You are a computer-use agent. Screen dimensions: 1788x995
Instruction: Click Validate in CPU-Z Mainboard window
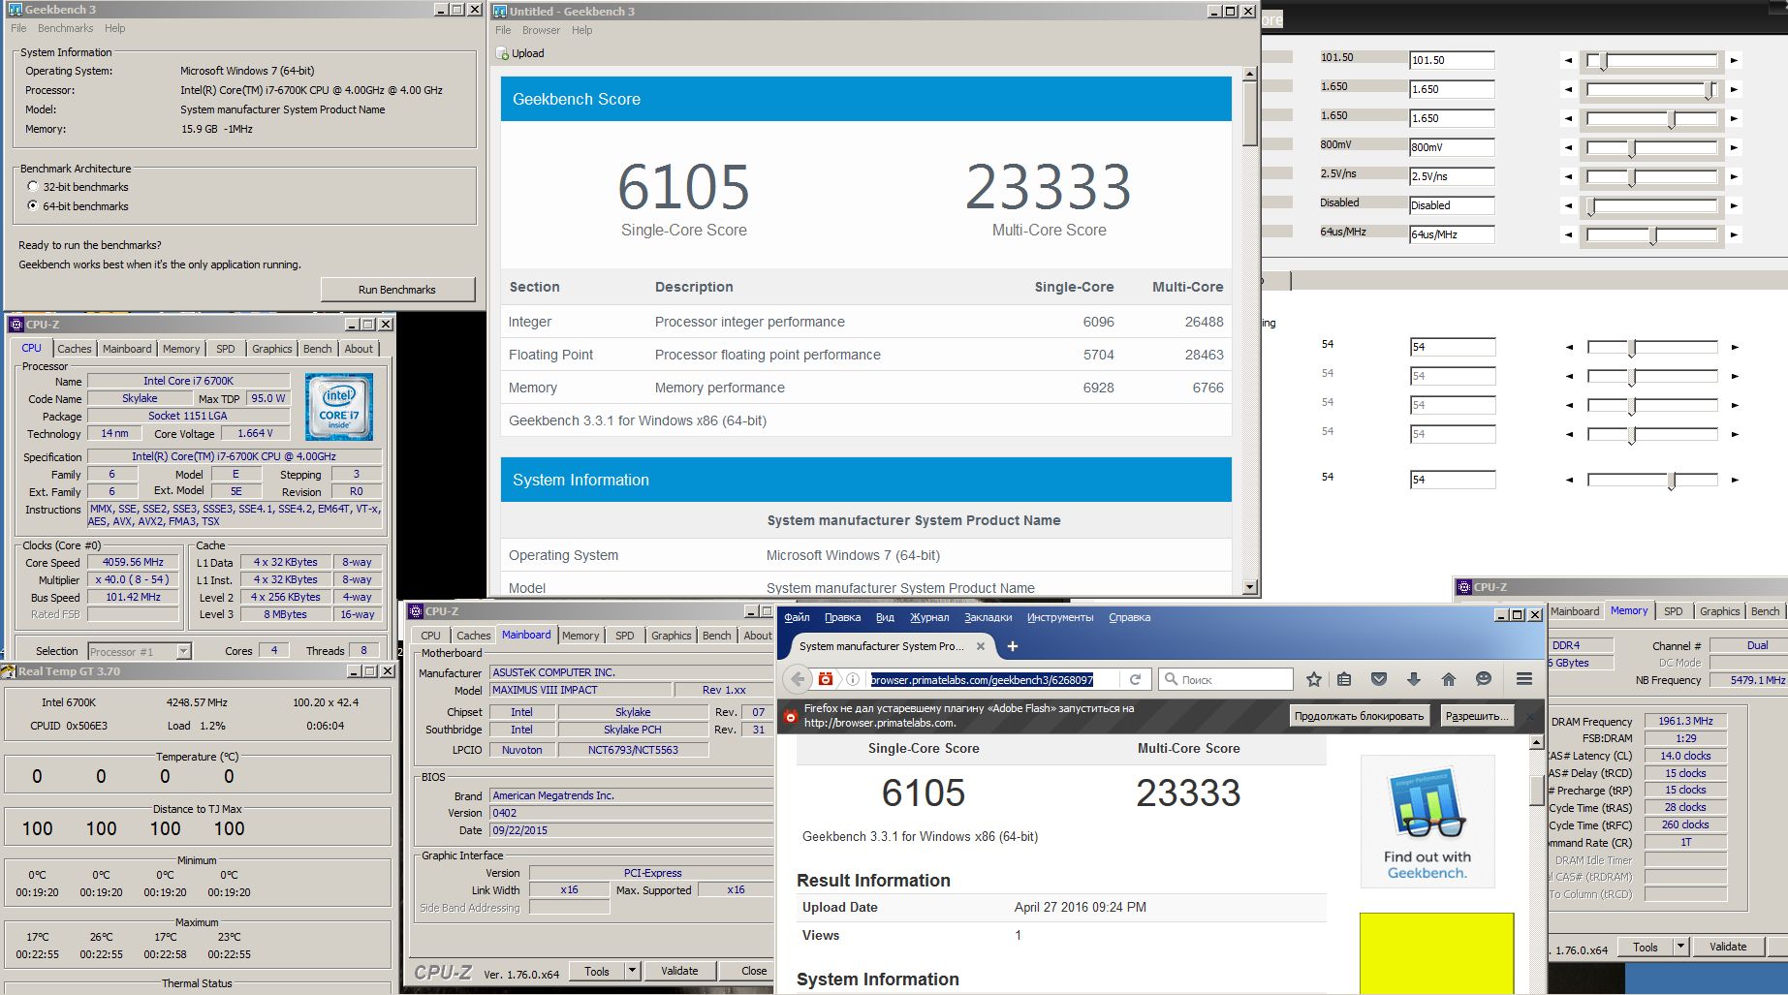point(679,970)
